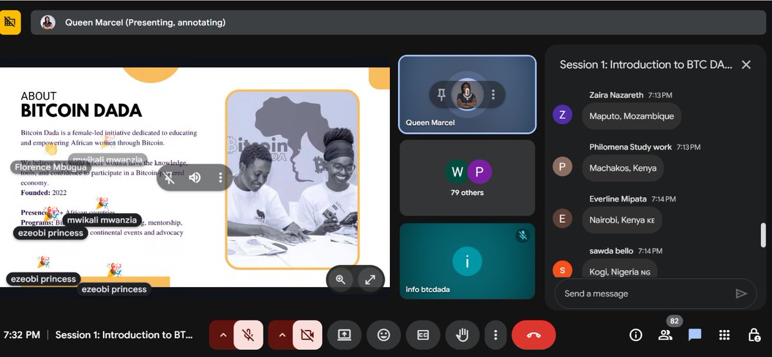Click the chat panel scrollbar thumb
This screenshot has width=772, height=357.
click(764, 234)
